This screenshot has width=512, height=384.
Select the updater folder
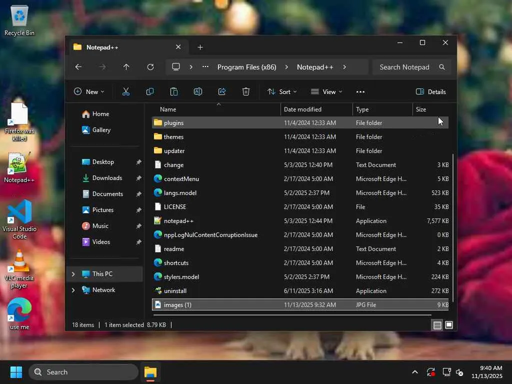pyautogui.click(x=300, y=151)
